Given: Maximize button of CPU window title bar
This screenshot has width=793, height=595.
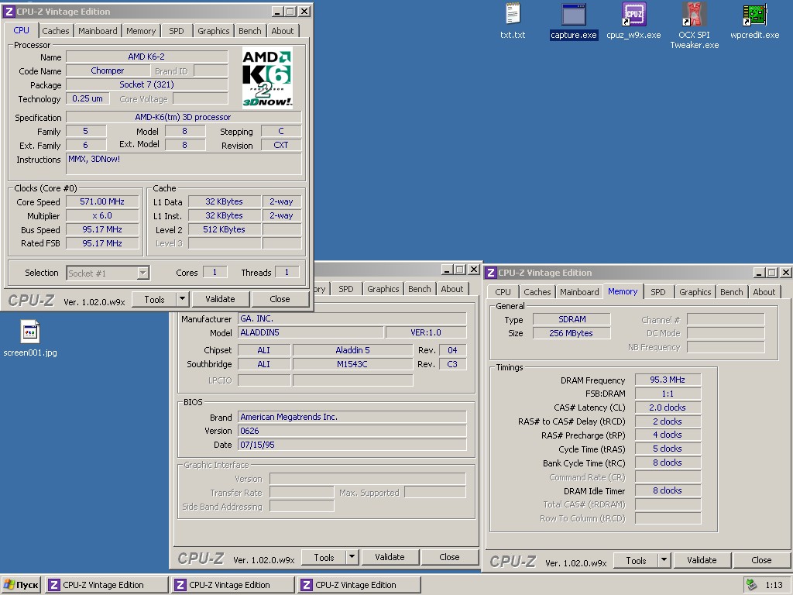Looking at the screenshot, I should (290, 11).
